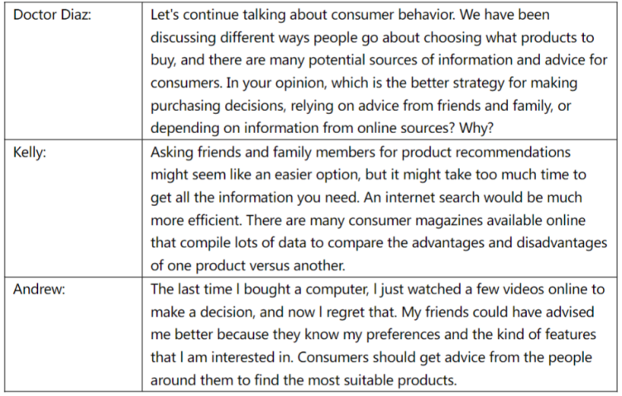This screenshot has height=396, width=622.
Task: Click the 'Kelly:' speaker label
Action: 29,152
